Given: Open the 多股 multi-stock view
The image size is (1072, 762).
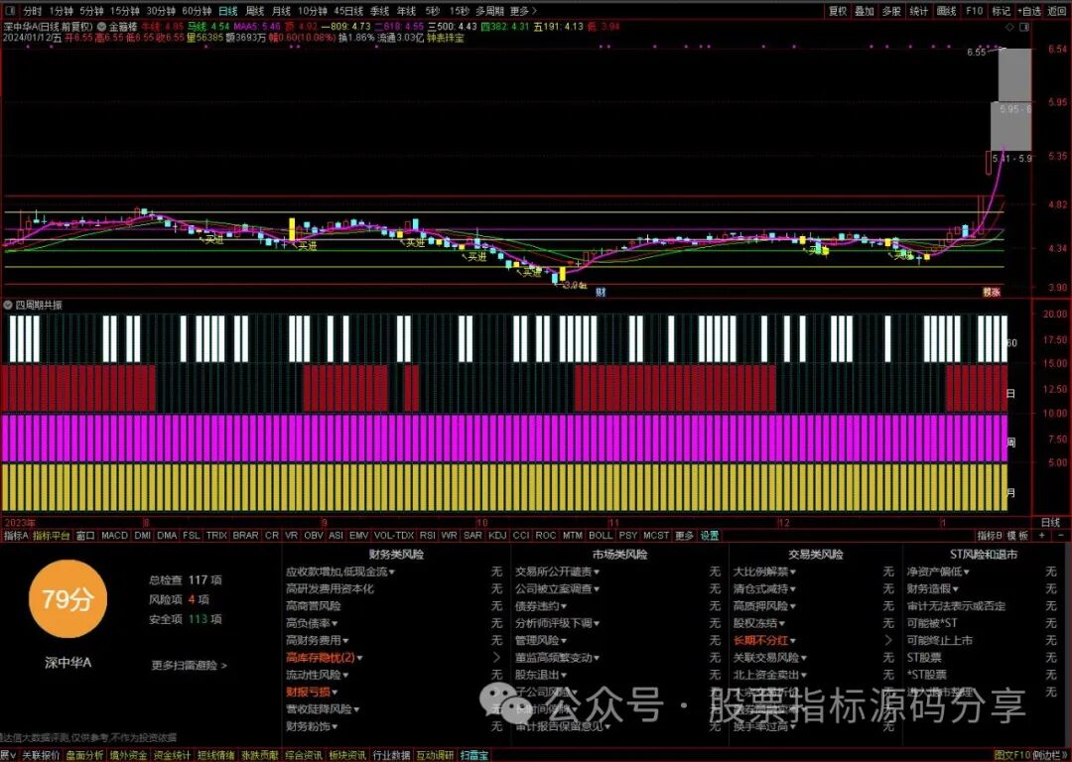Looking at the screenshot, I should click(x=891, y=11).
